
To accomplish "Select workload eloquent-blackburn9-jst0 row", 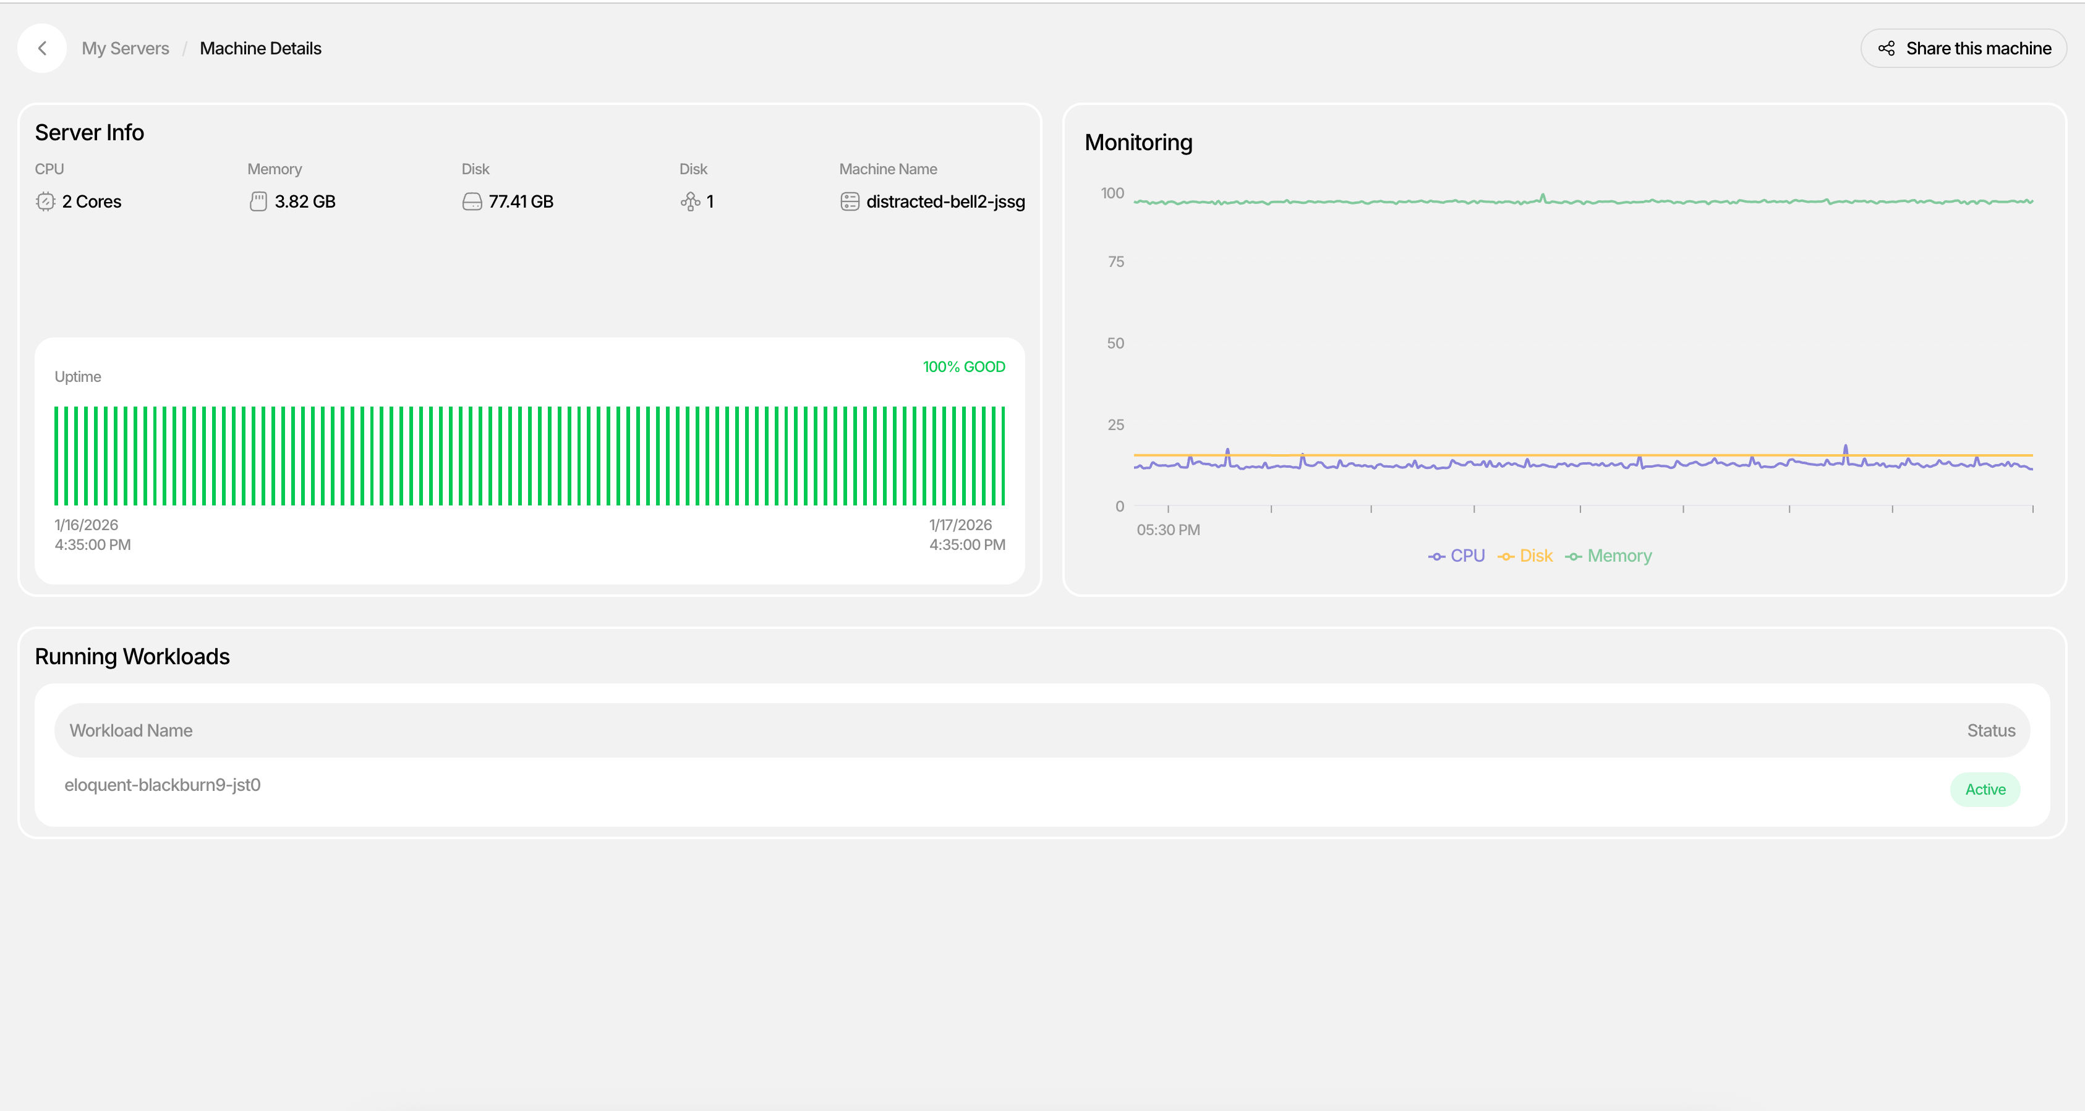I will (x=163, y=785).
